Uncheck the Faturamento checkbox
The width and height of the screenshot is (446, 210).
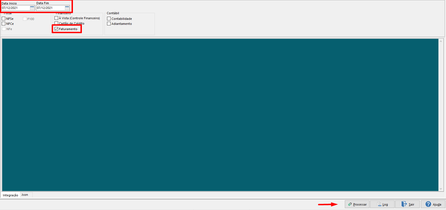click(56, 29)
